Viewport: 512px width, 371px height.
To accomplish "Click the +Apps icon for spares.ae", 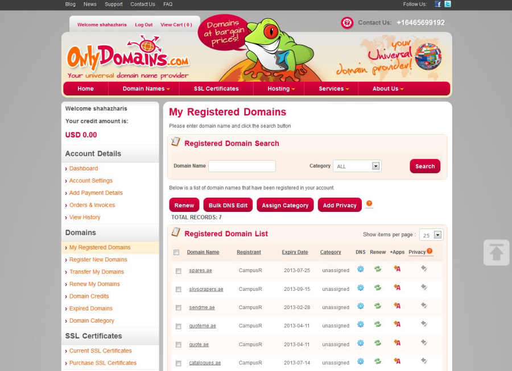I will click(x=397, y=269).
